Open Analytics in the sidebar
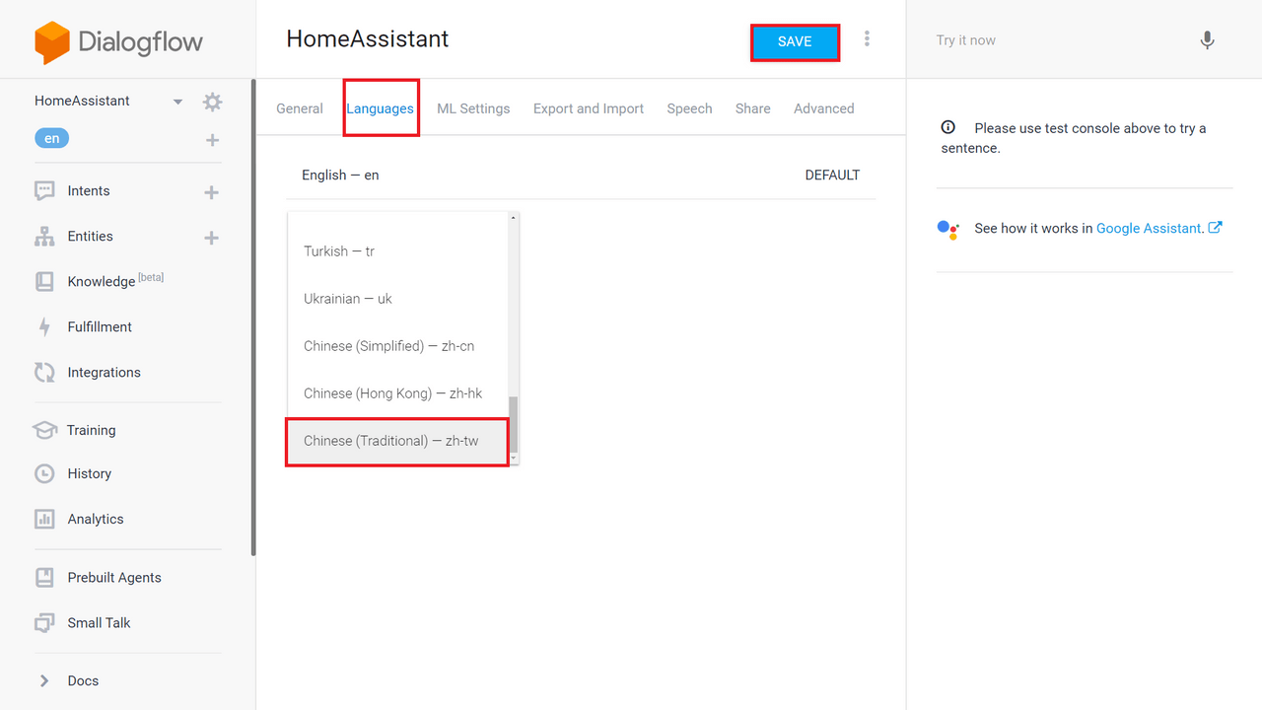 point(96,520)
